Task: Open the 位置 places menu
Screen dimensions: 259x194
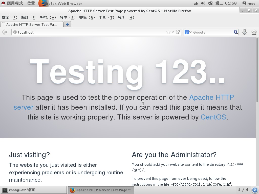Action: [x=31, y=3]
